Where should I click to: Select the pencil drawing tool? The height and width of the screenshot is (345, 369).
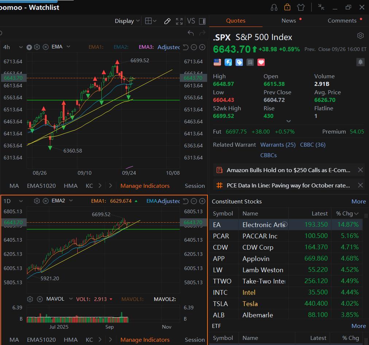coord(167,21)
